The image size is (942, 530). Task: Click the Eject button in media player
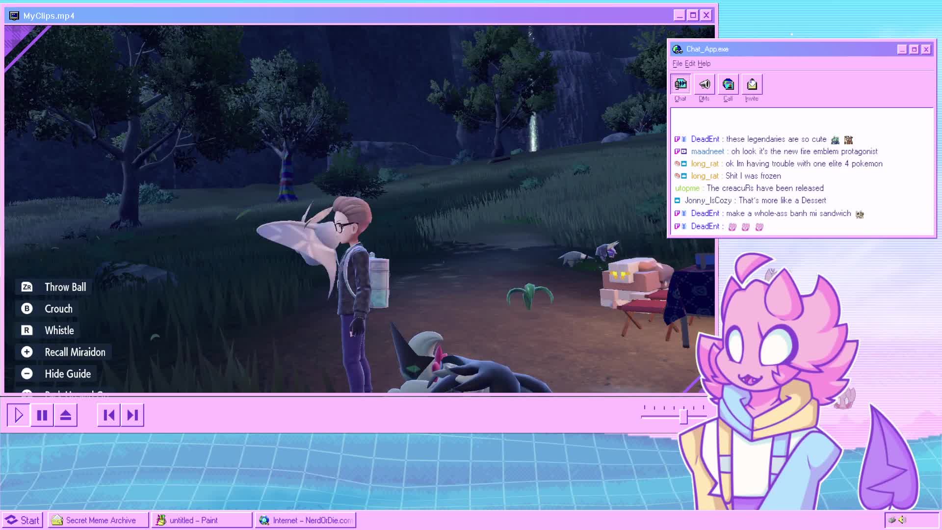click(66, 415)
